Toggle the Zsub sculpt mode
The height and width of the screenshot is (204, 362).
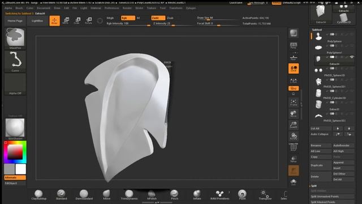tap(170, 18)
